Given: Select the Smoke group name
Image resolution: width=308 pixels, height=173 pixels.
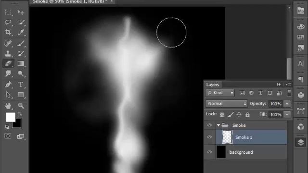Looking at the screenshot, I should [x=239, y=125].
